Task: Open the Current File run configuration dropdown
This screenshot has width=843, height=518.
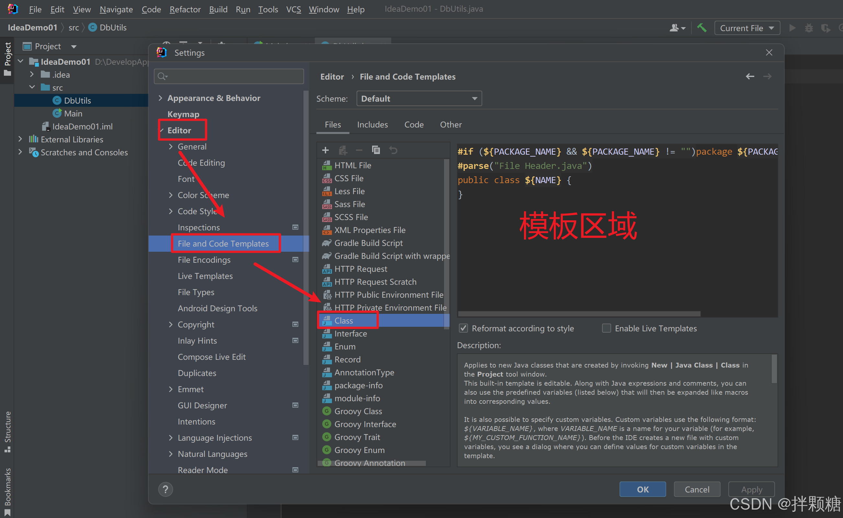Action: (x=747, y=28)
